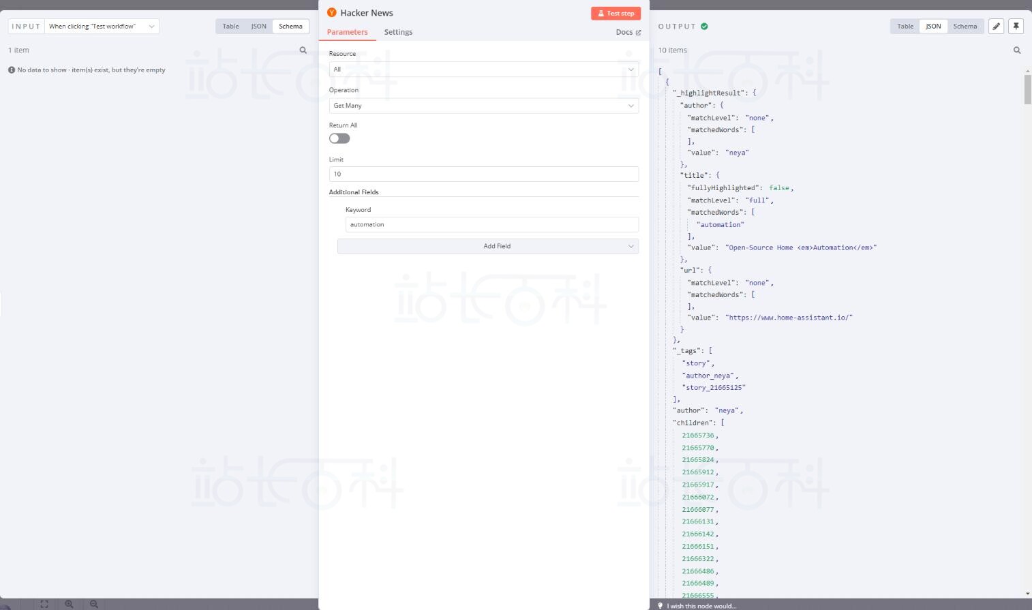The image size is (1032, 610).
Task: Click the "author_neya" tag value
Action: click(x=710, y=376)
